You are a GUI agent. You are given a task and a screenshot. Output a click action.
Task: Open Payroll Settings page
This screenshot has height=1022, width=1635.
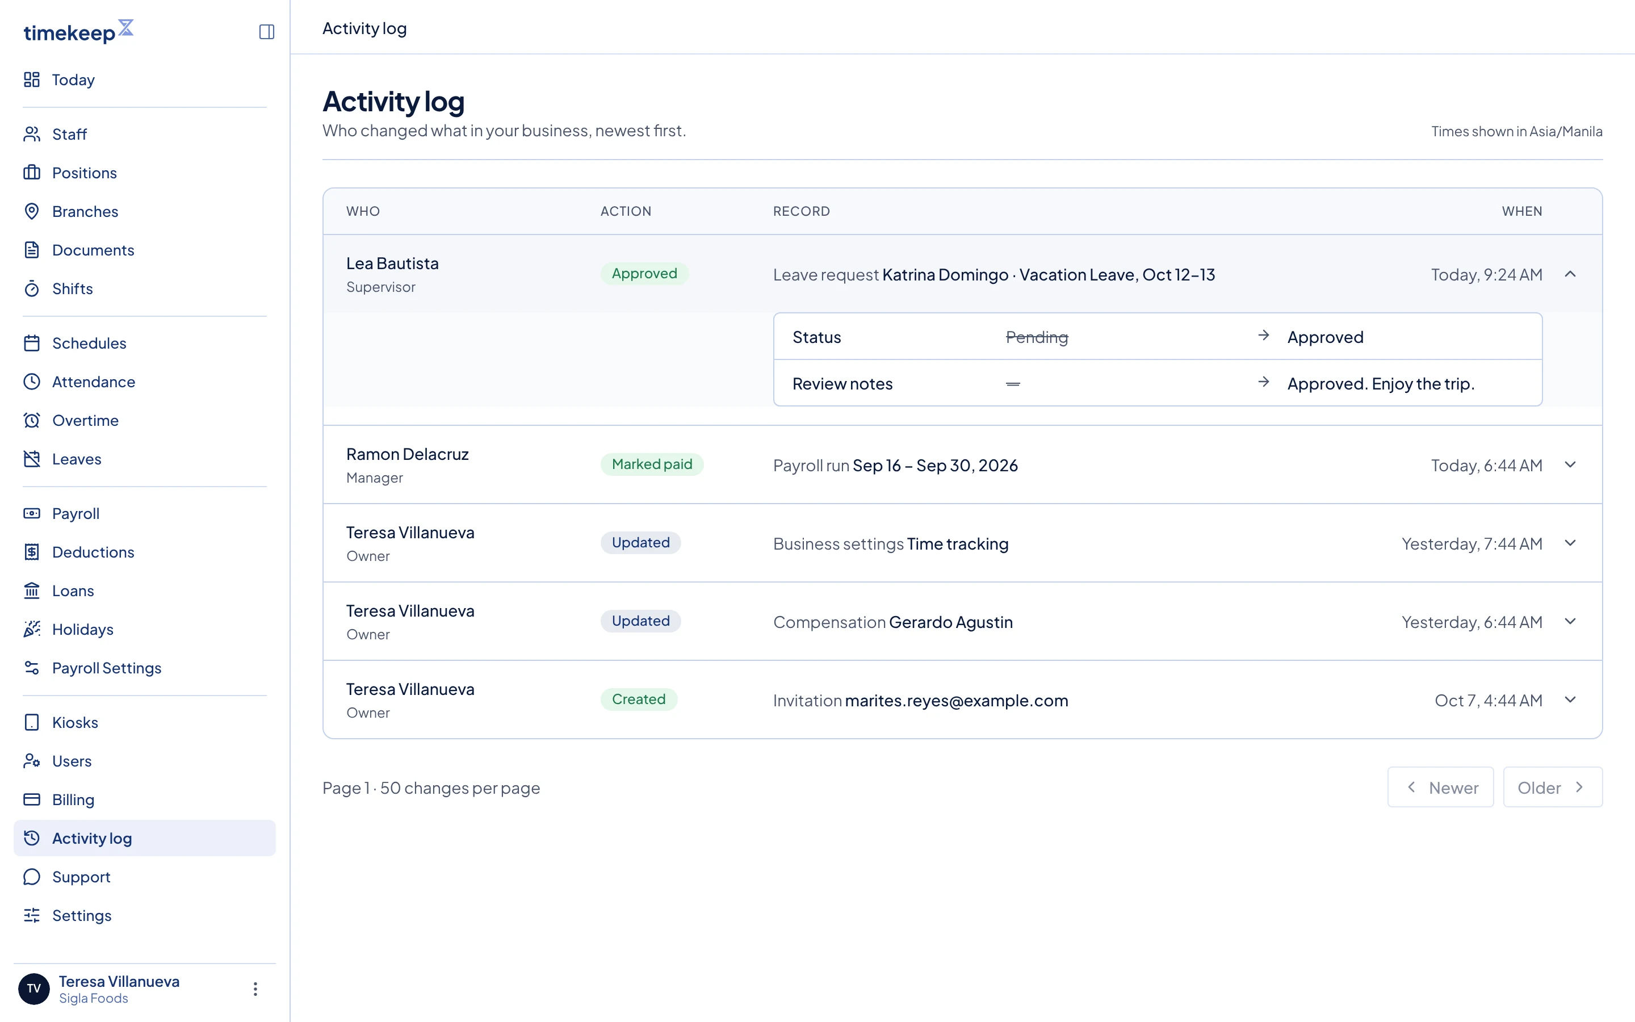145,667
